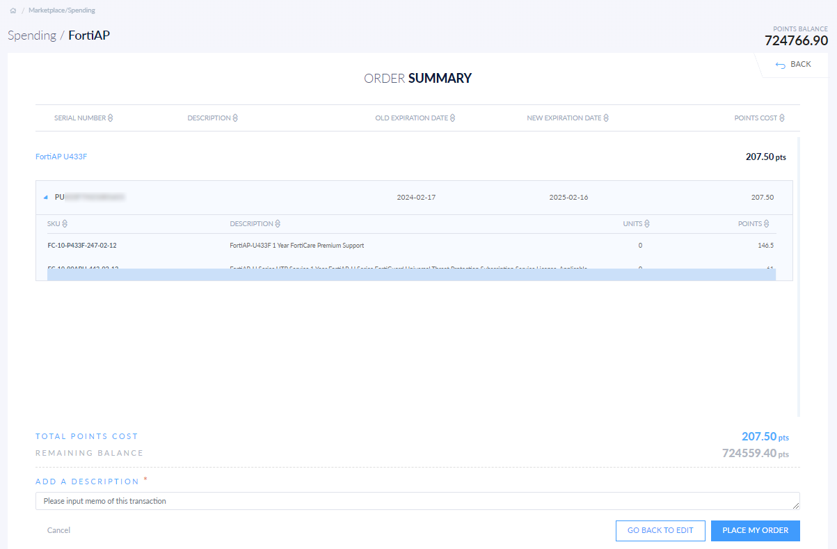Select total points cost 207.50 pts
The image size is (837, 549).
(x=765, y=437)
